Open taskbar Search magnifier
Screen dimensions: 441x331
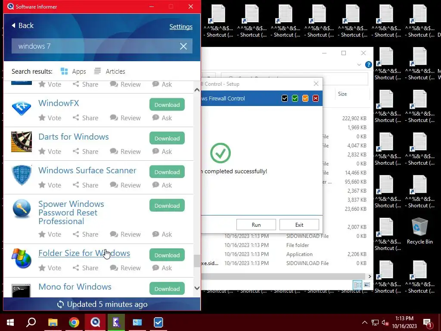(31, 322)
